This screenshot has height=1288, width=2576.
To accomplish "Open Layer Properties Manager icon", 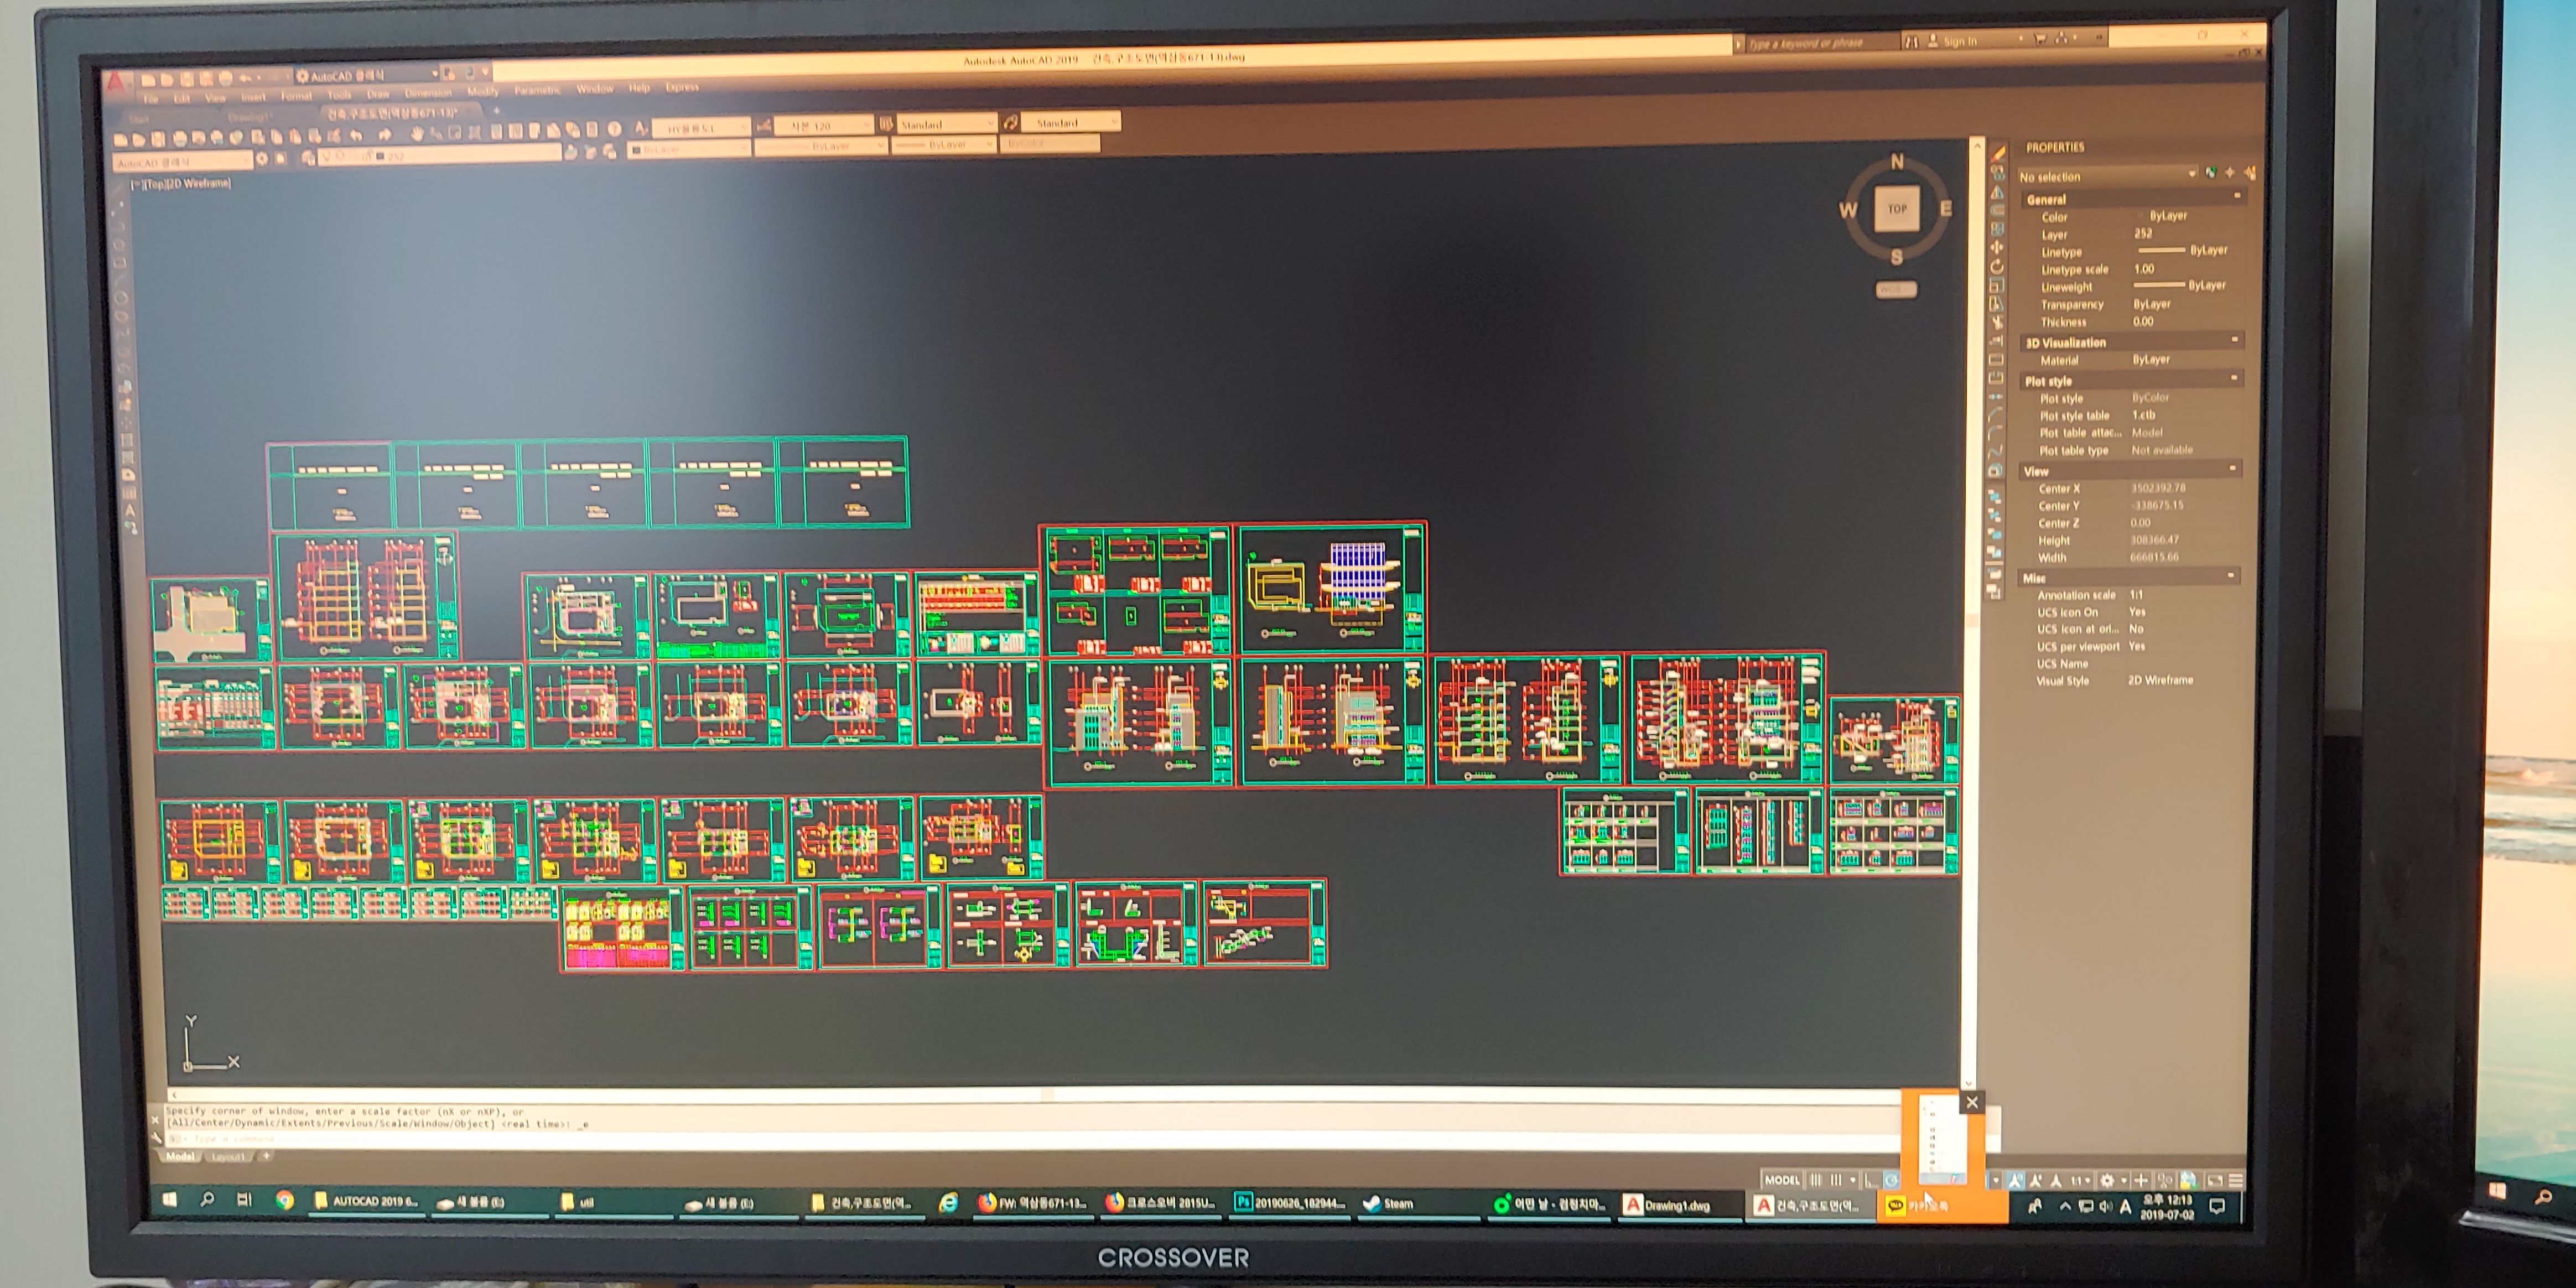I will tap(308, 158).
